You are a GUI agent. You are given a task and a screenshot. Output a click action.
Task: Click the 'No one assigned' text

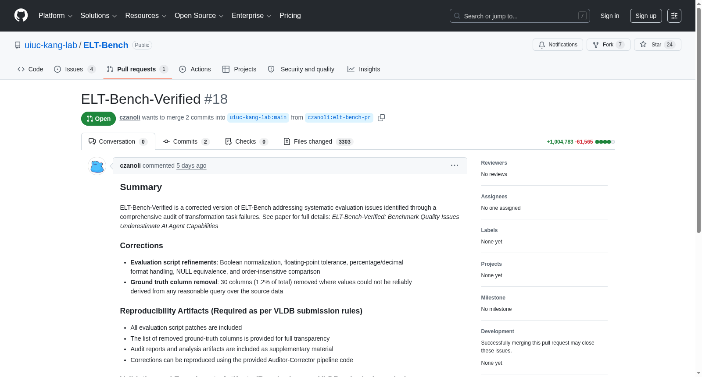pos(501,208)
